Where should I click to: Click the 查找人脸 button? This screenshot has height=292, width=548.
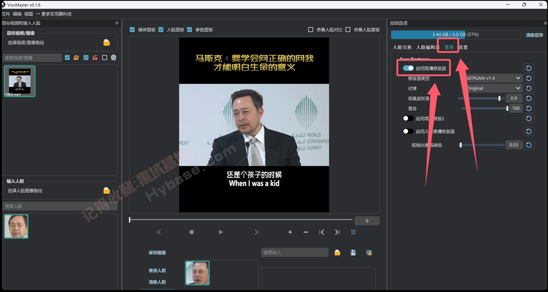click(157, 271)
